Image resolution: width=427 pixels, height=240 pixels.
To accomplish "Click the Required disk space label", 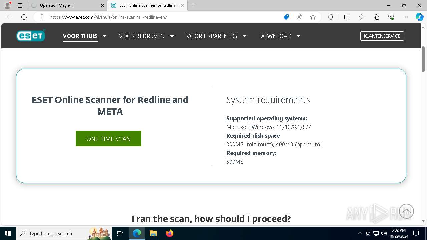I will click(253, 136).
